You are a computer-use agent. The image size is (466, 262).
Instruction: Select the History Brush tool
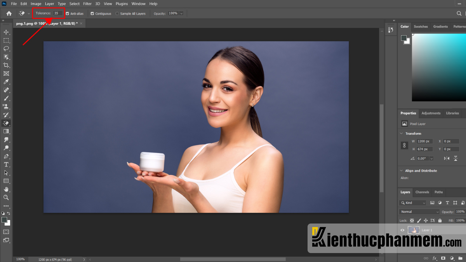[x=6, y=115]
